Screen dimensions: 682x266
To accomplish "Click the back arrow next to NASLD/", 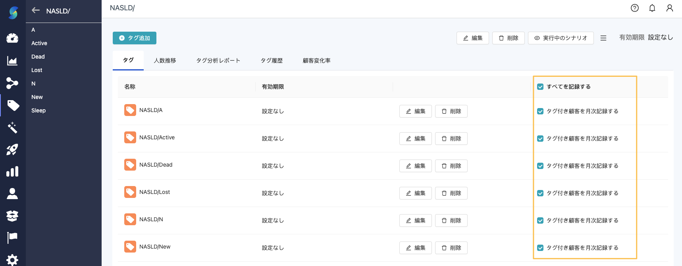I will coord(36,11).
